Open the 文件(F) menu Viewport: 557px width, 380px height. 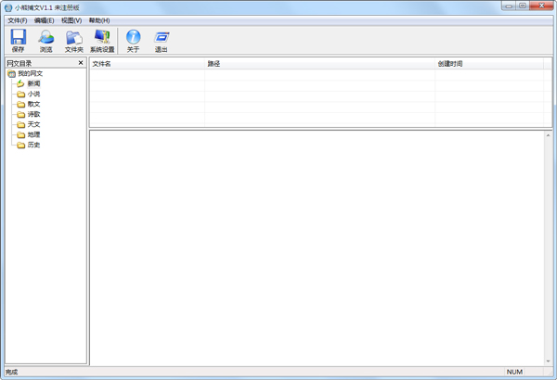pyautogui.click(x=18, y=20)
